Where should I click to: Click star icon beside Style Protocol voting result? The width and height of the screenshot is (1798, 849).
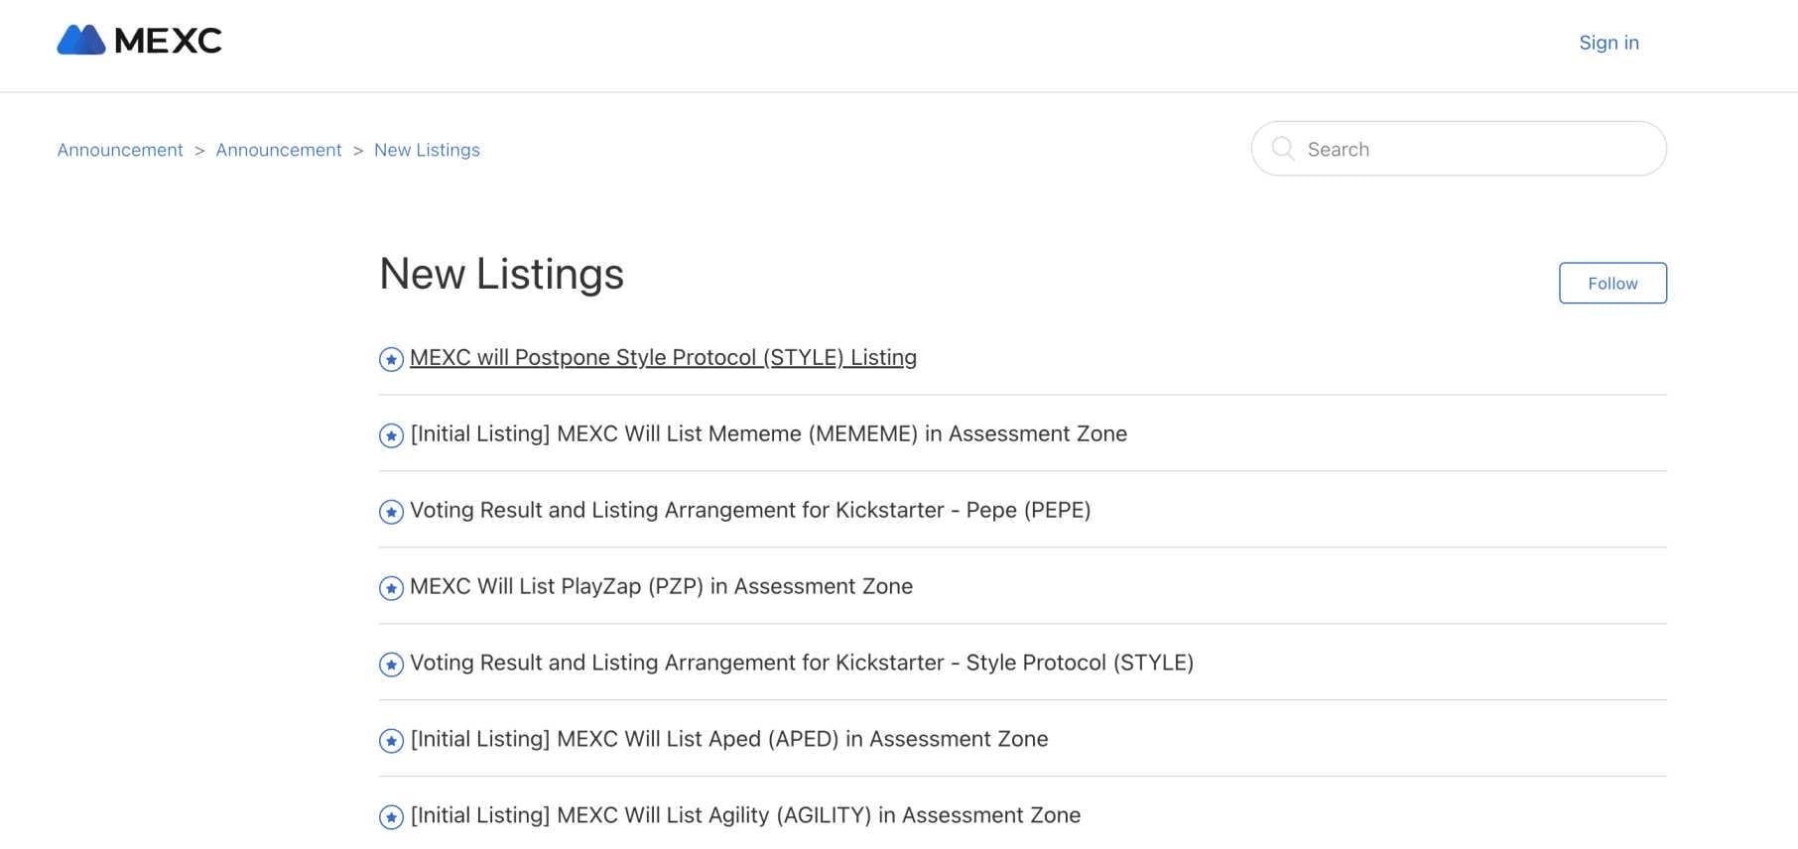[391, 665]
